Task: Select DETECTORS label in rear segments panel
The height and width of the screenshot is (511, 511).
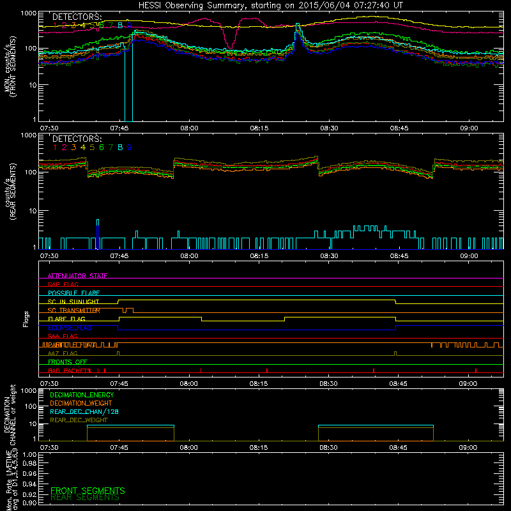Action: coord(77,139)
